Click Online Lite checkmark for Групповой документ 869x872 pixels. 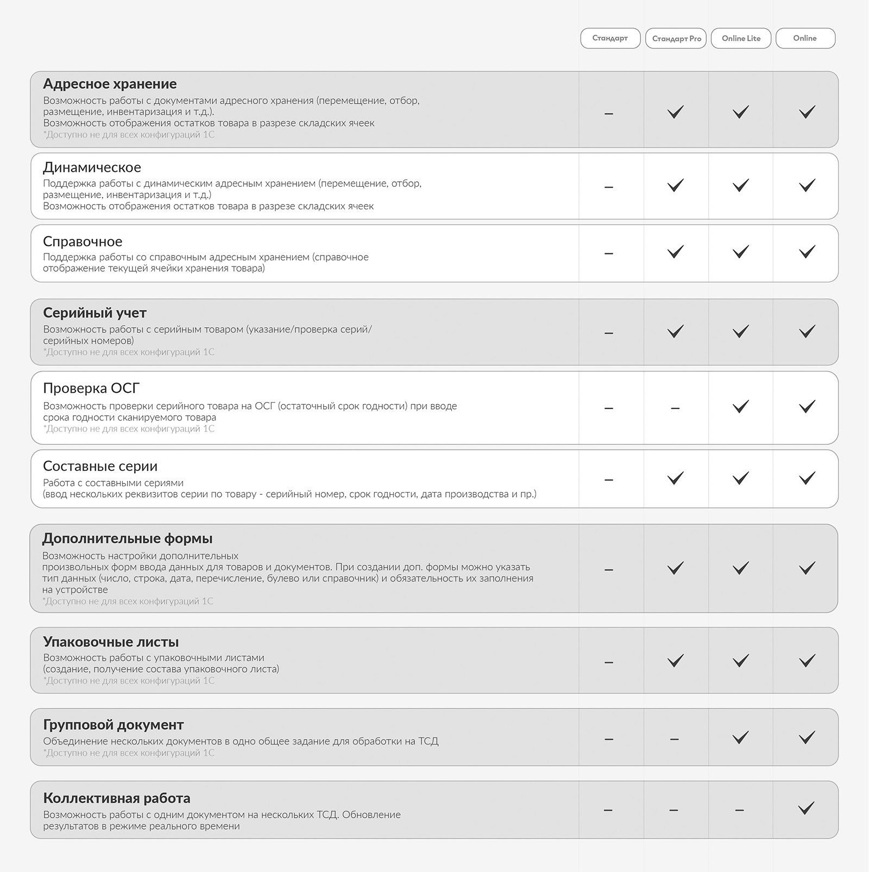pyautogui.click(x=741, y=737)
